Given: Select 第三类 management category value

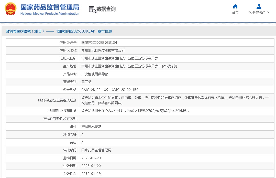Looking at the screenshot, I should coord(86,82).
